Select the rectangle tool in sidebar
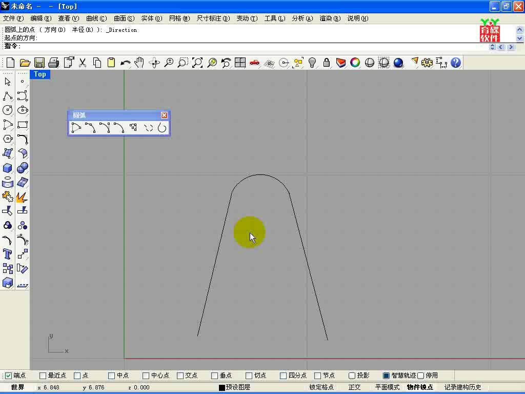This screenshot has height=394, width=525. (23, 125)
